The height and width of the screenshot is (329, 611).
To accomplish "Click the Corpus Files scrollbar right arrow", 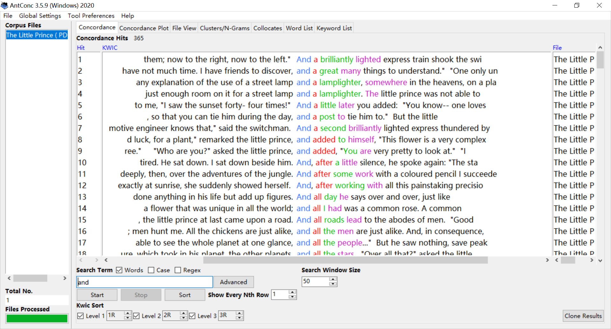I will (65, 278).
